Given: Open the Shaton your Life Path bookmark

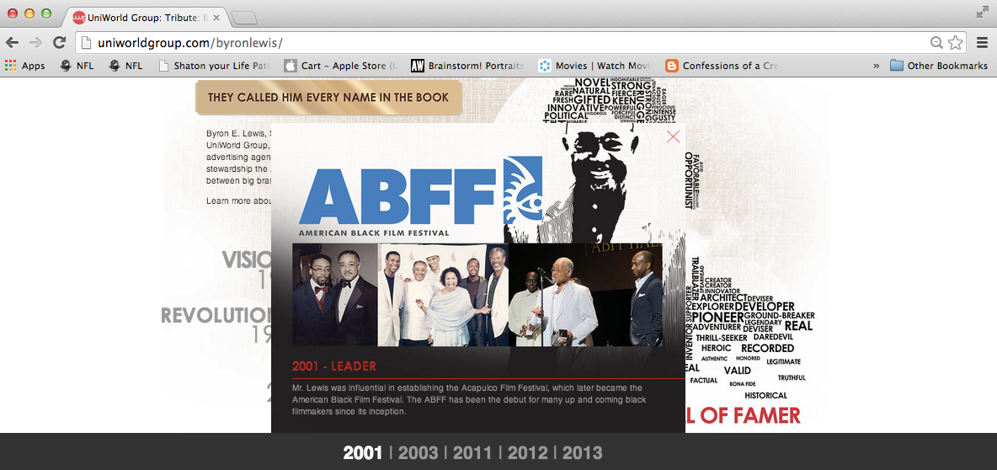Looking at the screenshot, I should (x=214, y=66).
